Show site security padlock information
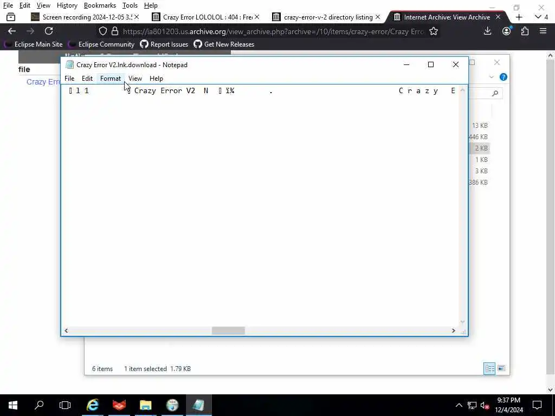This screenshot has height=416, width=555. [115, 31]
